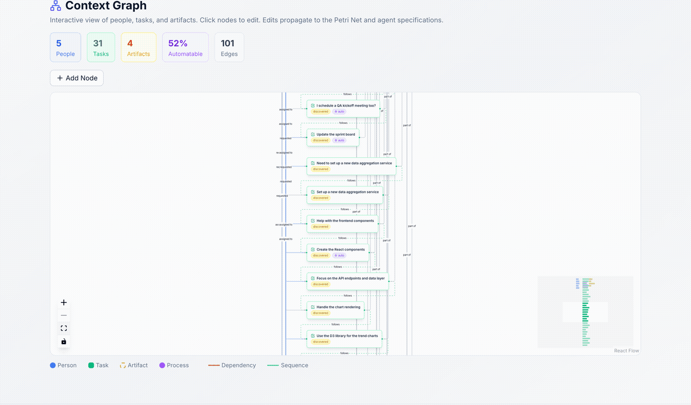Click the "+ Add Node" button
The height and width of the screenshot is (405, 691).
pyautogui.click(x=77, y=77)
